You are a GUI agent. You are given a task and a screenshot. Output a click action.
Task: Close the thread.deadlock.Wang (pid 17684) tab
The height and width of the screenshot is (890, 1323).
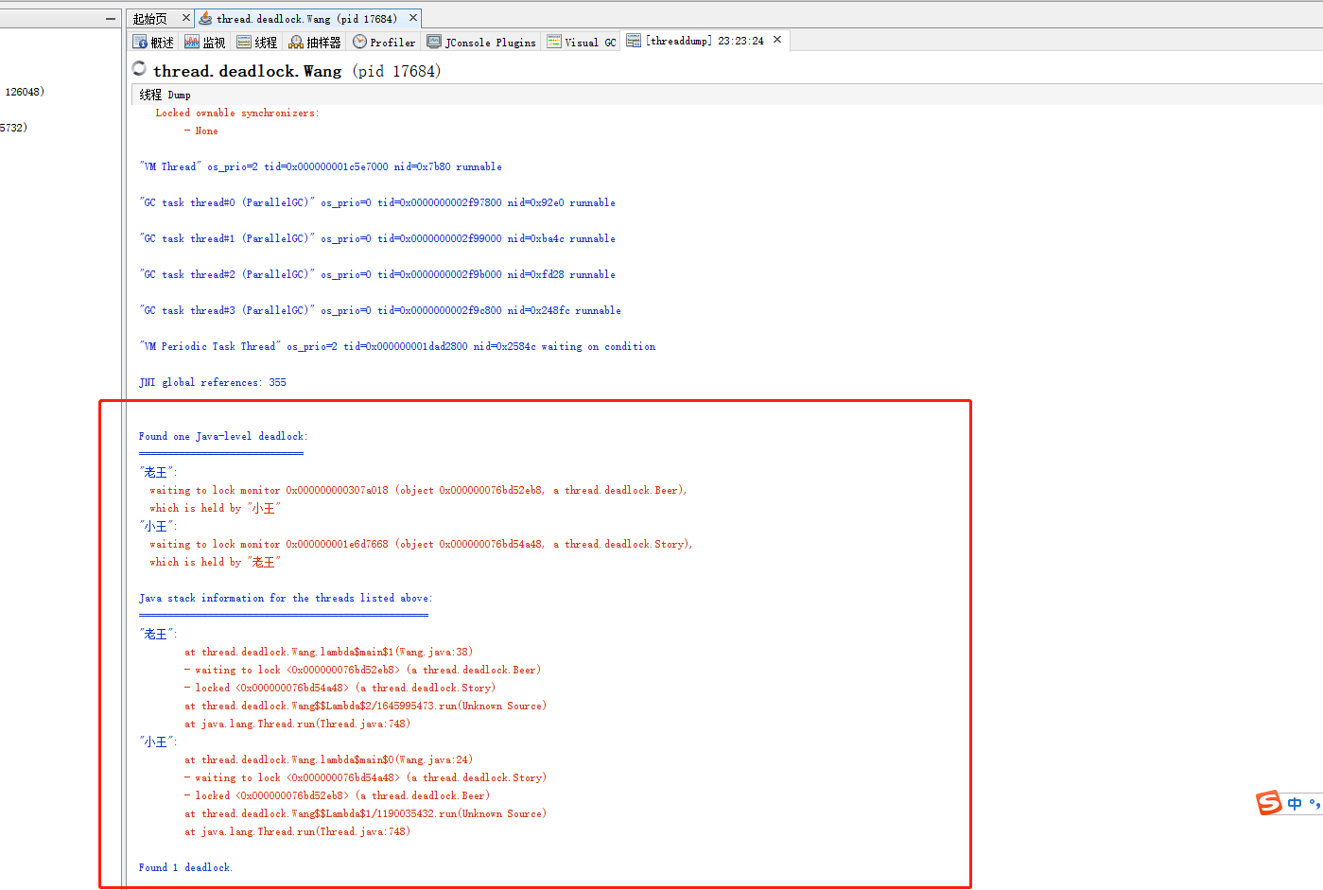pyautogui.click(x=412, y=17)
